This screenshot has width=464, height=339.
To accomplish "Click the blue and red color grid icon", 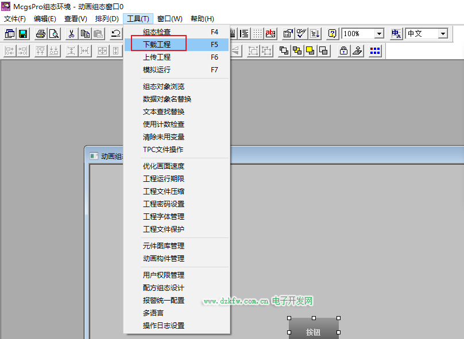I will tap(374, 50).
